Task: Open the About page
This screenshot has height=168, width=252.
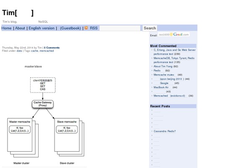Action: pos(20,28)
